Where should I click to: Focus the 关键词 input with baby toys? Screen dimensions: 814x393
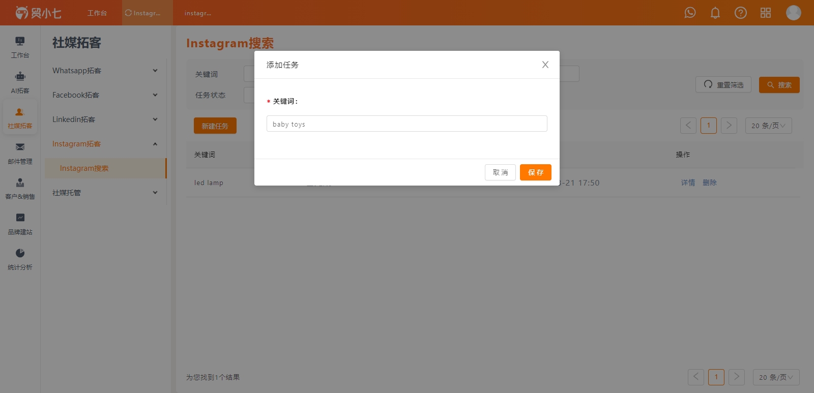[x=407, y=124]
